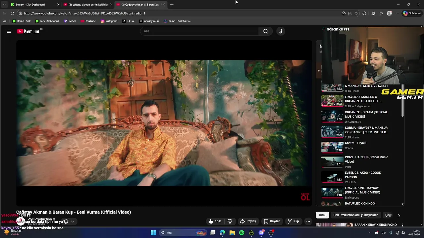Open OBS Studio from taskbar
Image resolution: width=424 pixels, height=238 pixels.
(x=271, y=233)
